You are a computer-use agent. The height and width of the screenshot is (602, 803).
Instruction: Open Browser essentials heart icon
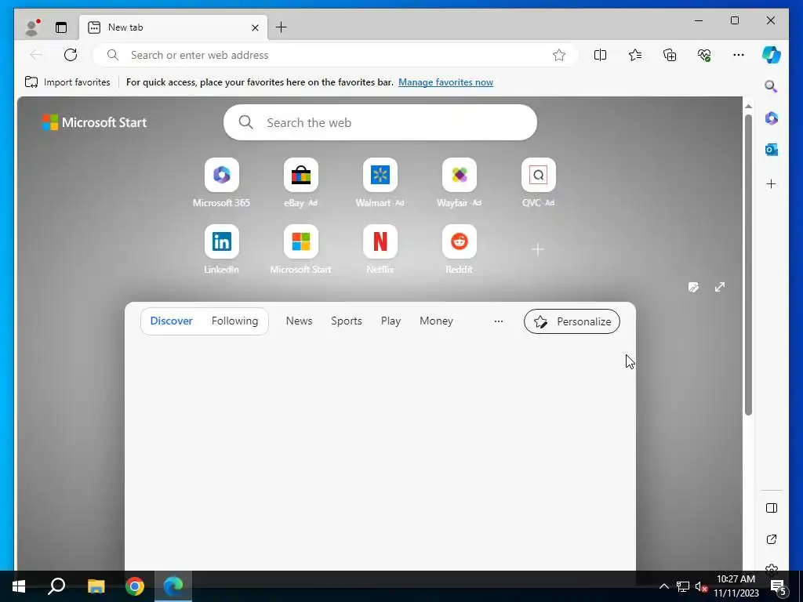[704, 55]
